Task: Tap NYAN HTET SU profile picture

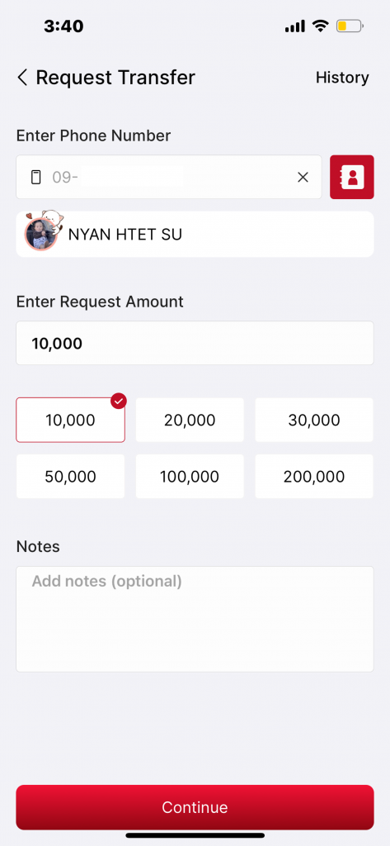Action: [40, 234]
